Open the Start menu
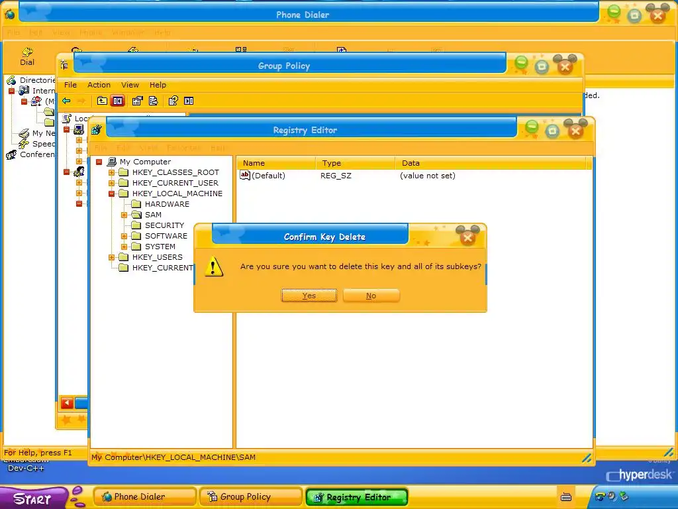 tap(32, 498)
